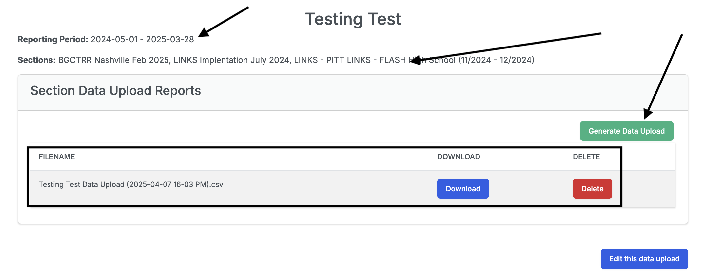704x280 pixels.
Task: Click the arrowhead pointing at the Sections text
Action: click(x=416, y=60)
